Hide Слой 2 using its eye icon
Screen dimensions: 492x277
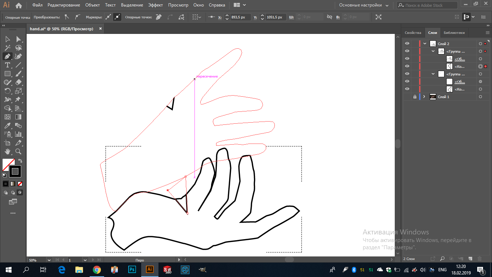tap(407, 44)
